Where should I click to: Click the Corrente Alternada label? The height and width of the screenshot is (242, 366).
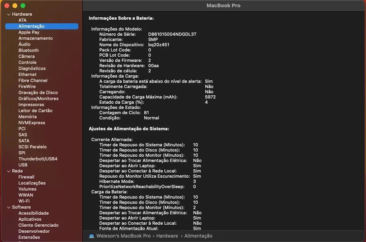click(112, 139)
